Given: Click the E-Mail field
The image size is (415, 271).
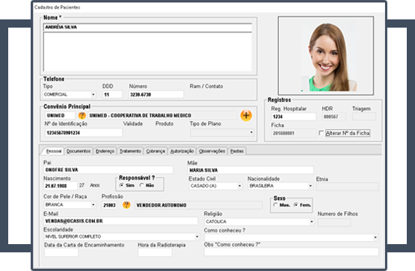Looking at the screenshot, I should click(120, 221).
